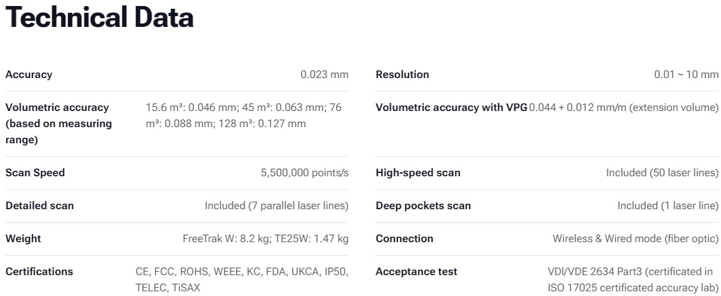The image size is (721, 296).
Task: Click the Technical Data heading
Action: point(100,19)
